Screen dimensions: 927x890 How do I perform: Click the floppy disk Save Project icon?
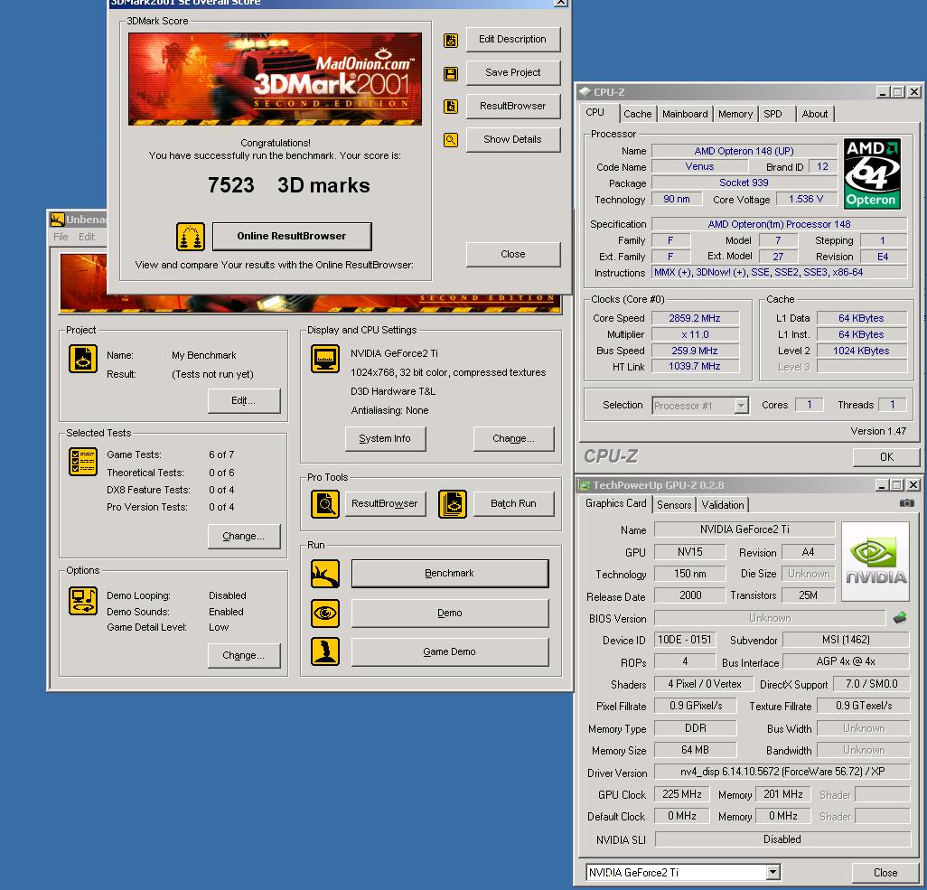(x=451, y=74)
